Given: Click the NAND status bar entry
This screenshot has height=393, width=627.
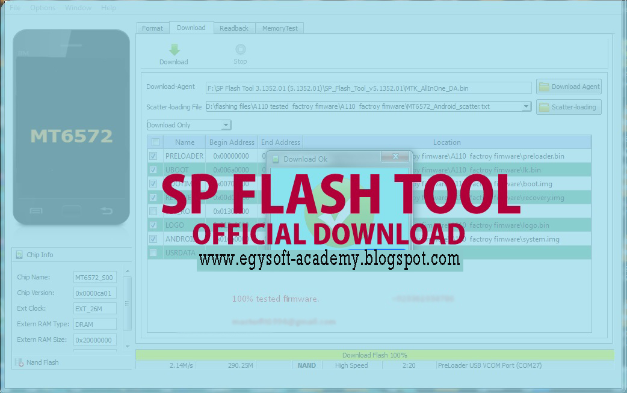Looking at the screenshot, I should pyautogui.click(x=307, y=365).
